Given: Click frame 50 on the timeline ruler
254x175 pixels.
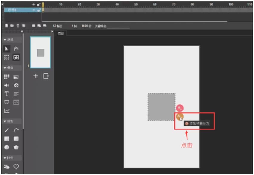Looking at the screenshot, I should (136, 5).
